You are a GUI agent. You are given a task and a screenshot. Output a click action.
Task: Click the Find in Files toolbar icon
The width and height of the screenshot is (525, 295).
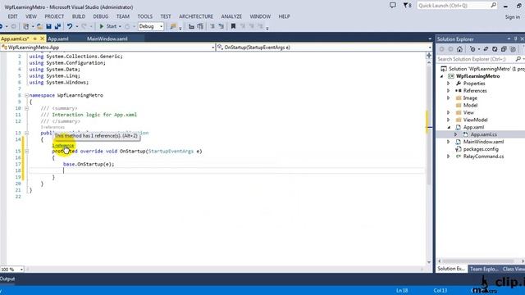[173, 26]
